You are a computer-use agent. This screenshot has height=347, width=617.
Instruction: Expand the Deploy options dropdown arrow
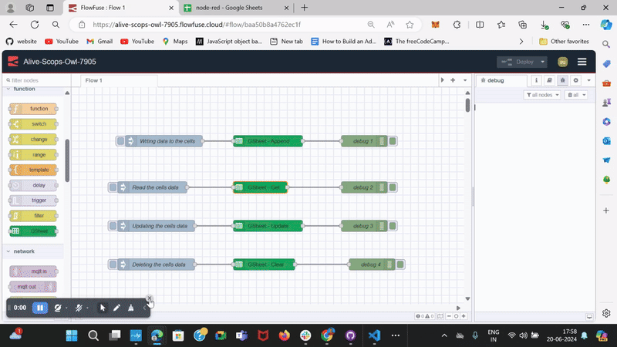pos(543,62)
